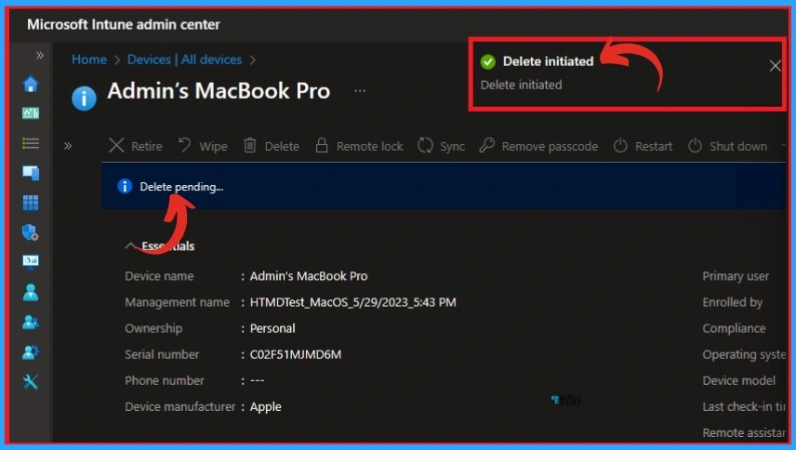Select the Personal ownership value

[x=272, y=328]
